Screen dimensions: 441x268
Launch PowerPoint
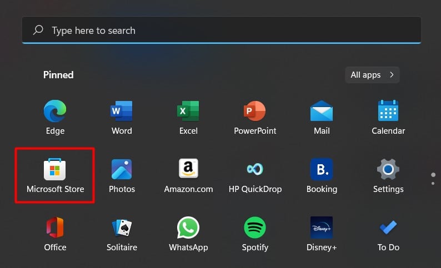(x=255, y=118)
